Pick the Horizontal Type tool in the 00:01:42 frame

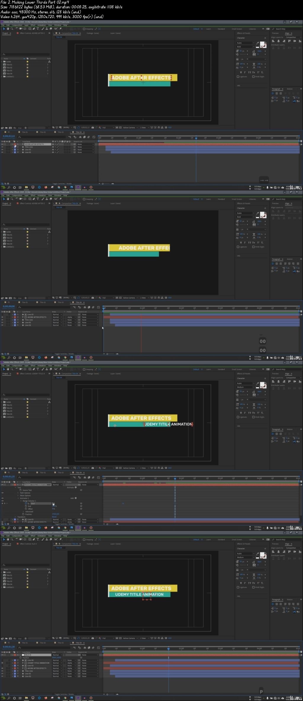coord(38,29)
